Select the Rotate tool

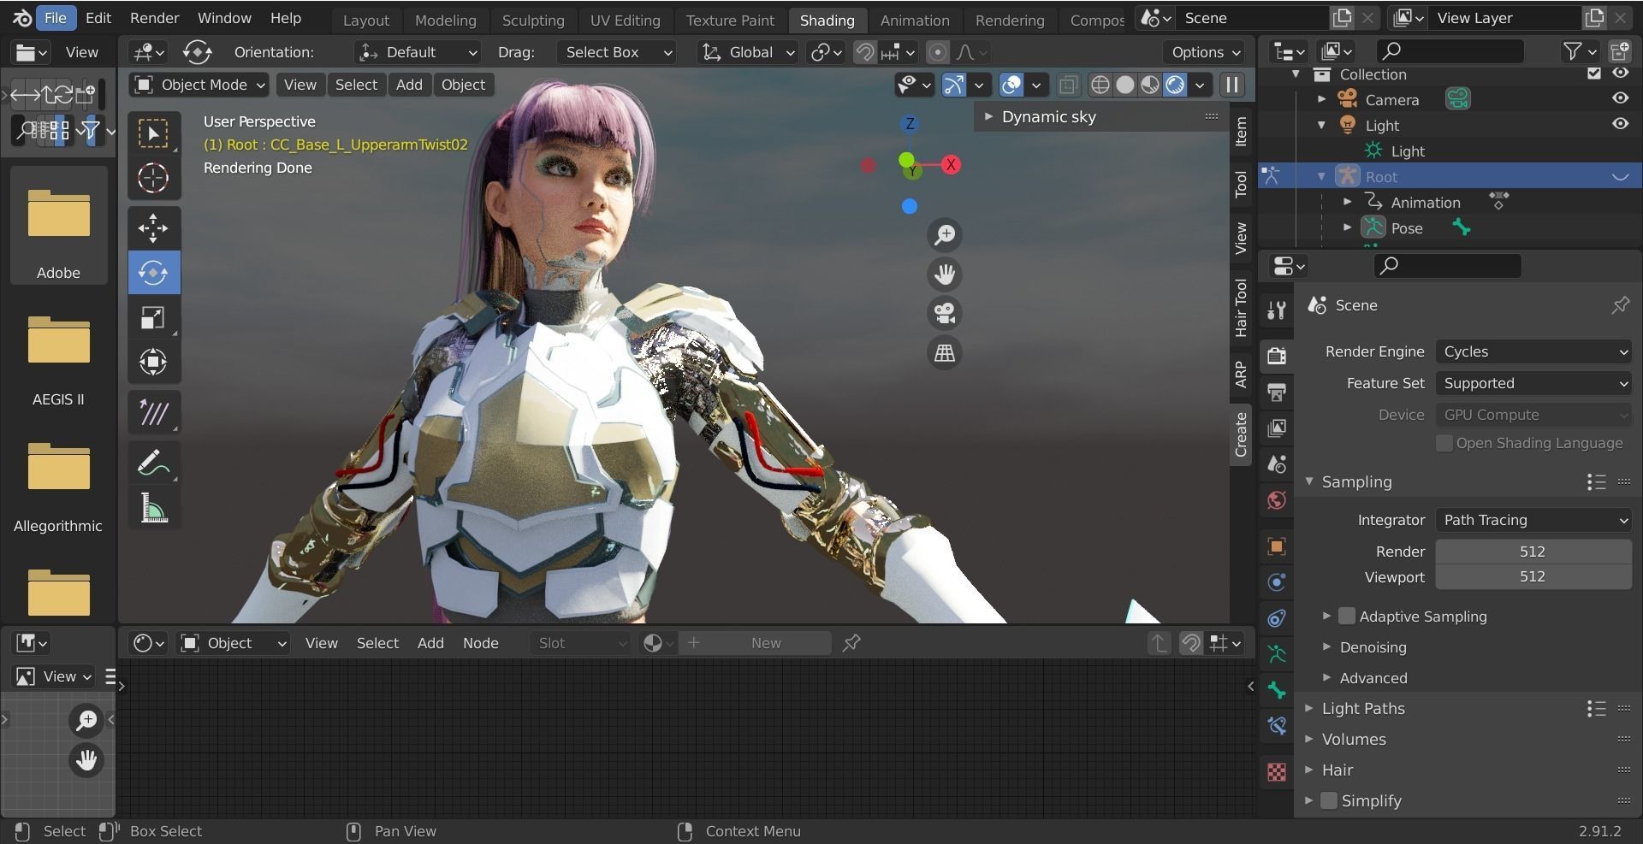[x=154, y=273]
